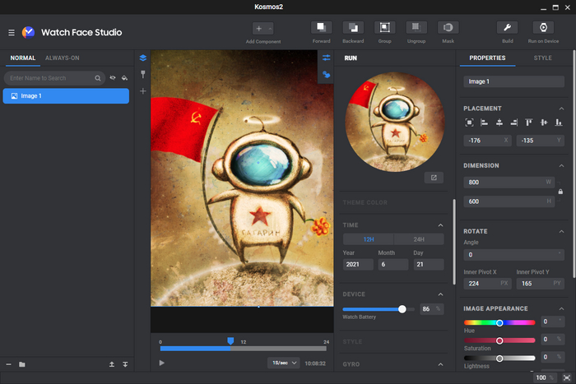The image size is (576, 384).
Task: Send the layer Backward
Action: (x=353, y=28)
